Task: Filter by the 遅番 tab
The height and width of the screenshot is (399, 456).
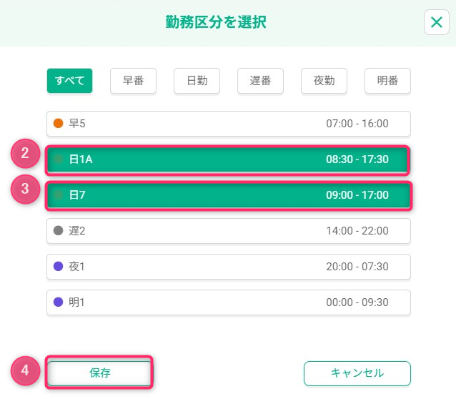Action: click(260, 81)
